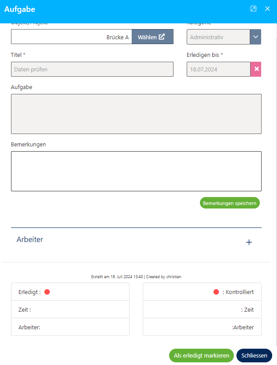Click the Zeit row under Erledigt
The height and width of the screenshot is (365, 277).
coord(70,309)
